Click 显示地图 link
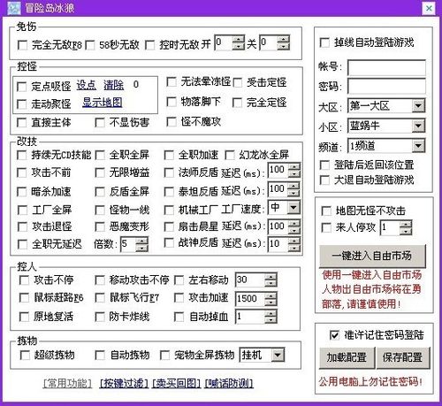 103,103
